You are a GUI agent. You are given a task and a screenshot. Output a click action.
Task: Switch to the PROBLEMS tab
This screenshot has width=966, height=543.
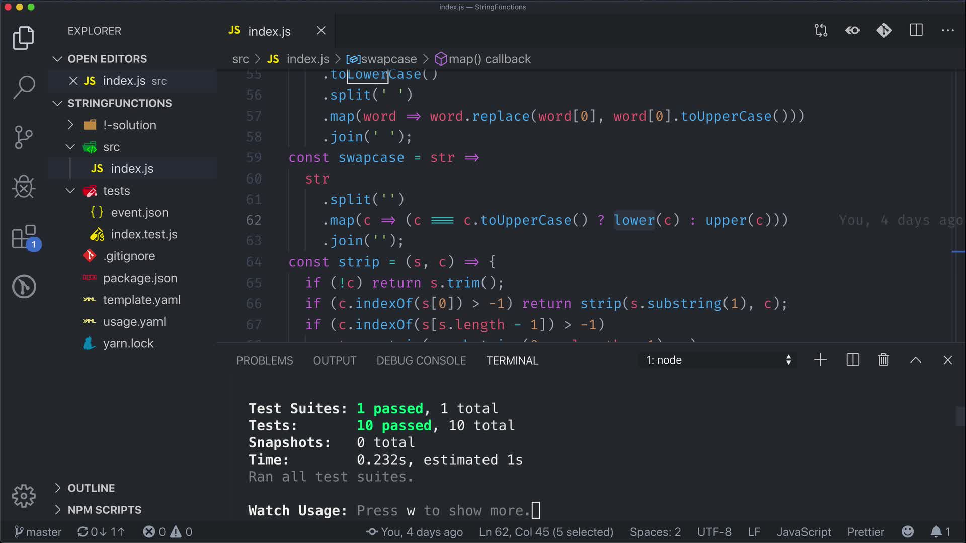265,360
